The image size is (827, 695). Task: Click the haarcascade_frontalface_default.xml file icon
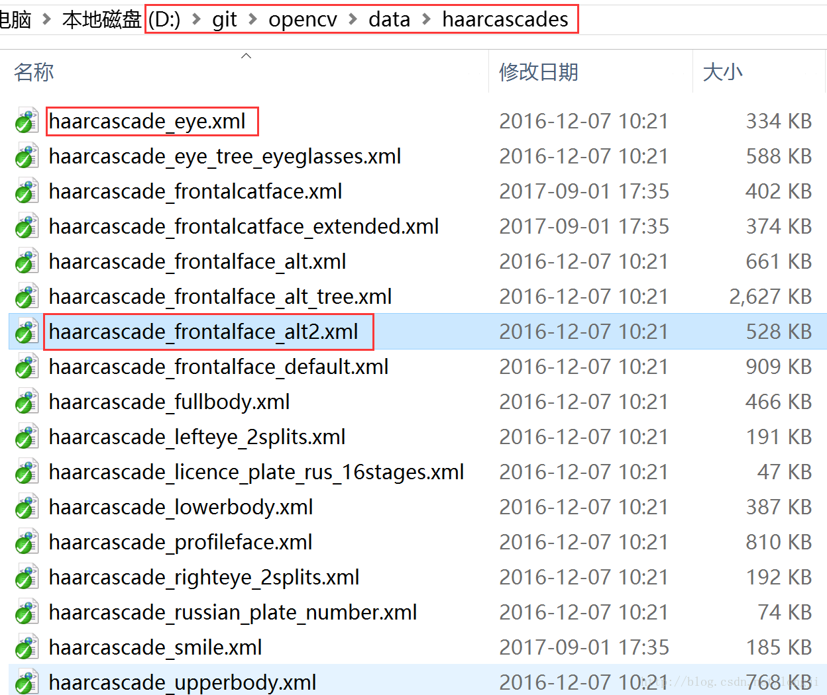coord(26,367)
